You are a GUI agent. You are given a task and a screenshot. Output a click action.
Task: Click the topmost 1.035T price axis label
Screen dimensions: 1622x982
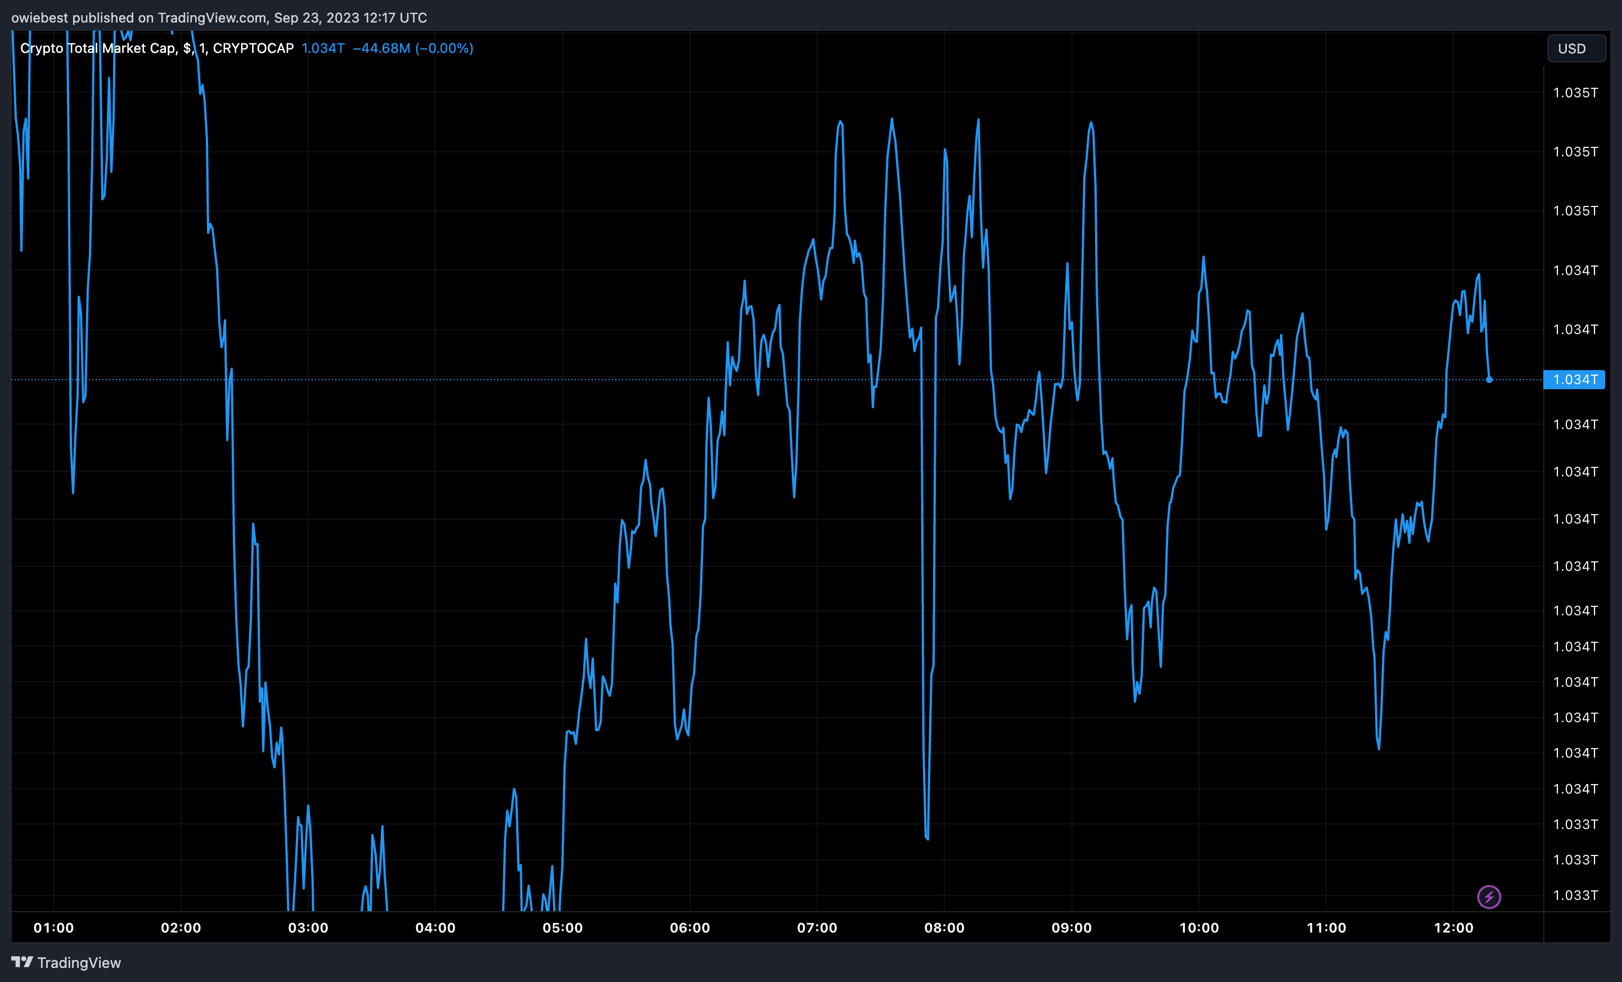pyautogui.click(x=1575, y=92)
